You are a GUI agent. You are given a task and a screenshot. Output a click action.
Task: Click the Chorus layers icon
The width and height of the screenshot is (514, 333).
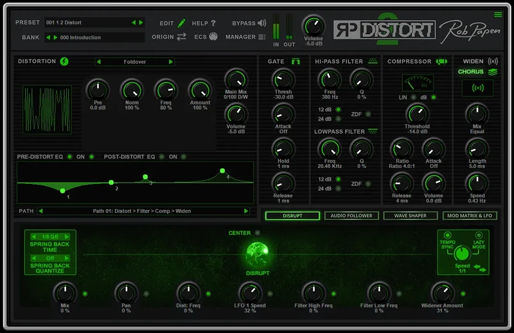click(493, 72)
